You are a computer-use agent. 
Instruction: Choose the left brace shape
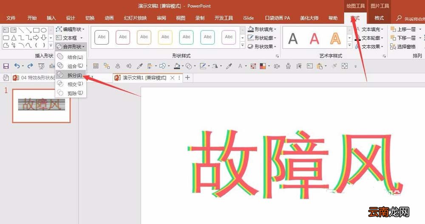(36, 45)
